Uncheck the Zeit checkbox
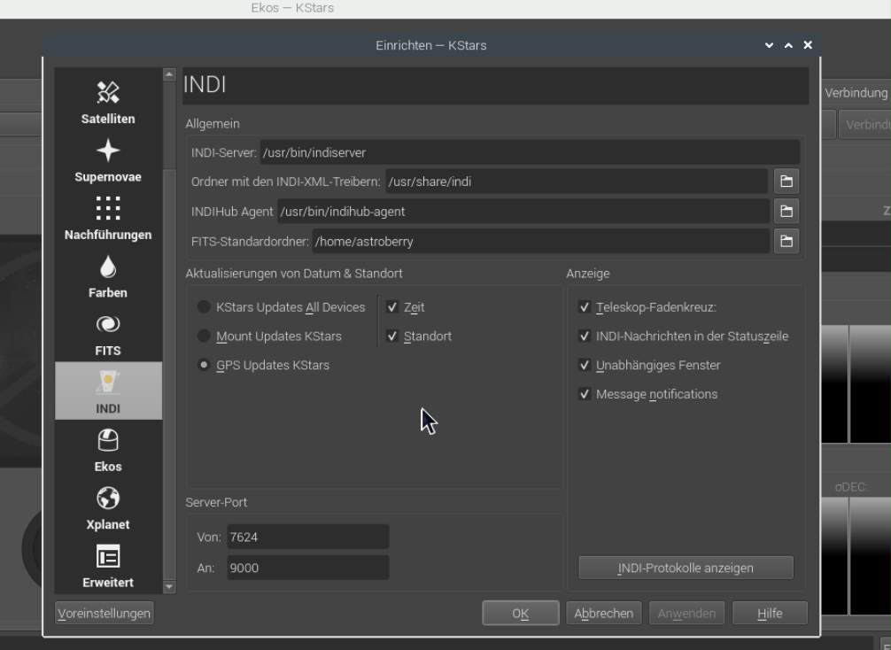Image resolution: width=891 pixels, height=650 pixels. 392,306
